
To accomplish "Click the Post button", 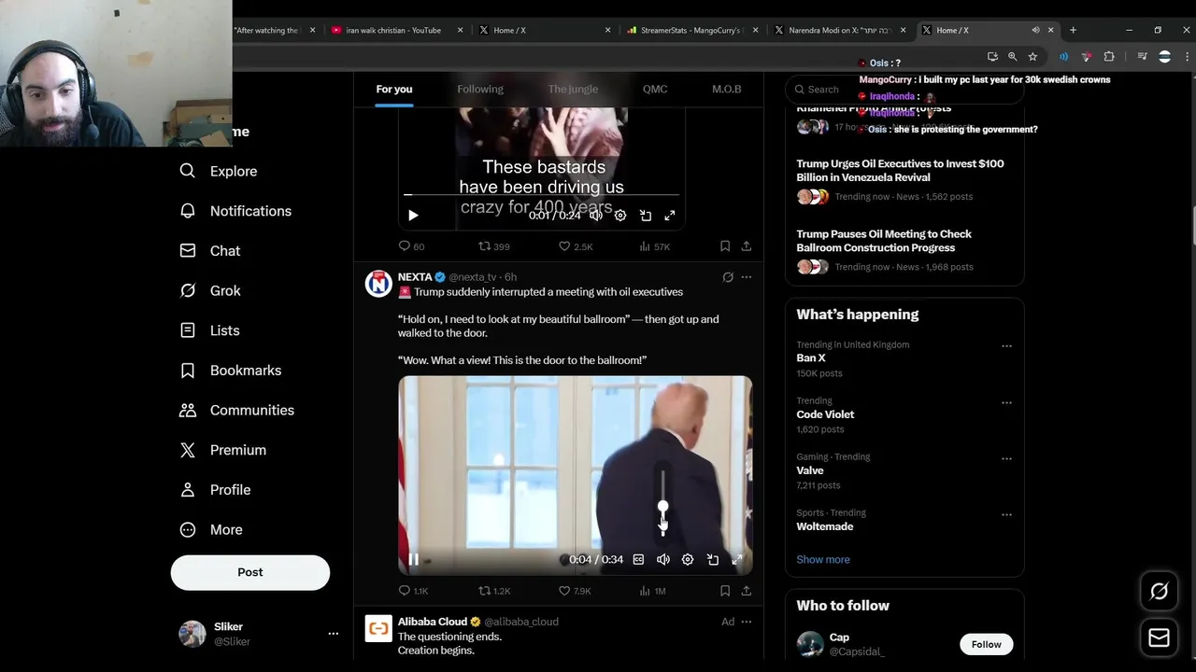I will click(250, 572).
